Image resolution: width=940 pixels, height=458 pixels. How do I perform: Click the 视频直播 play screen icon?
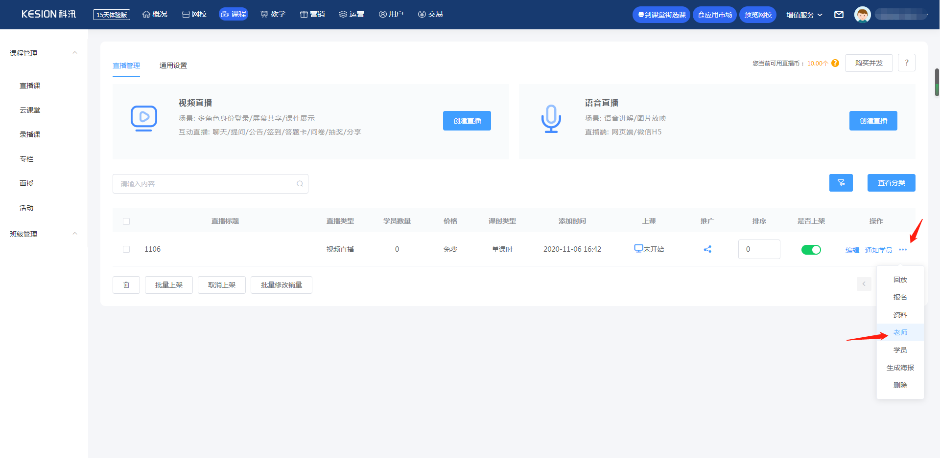click(x=144, y=118)
